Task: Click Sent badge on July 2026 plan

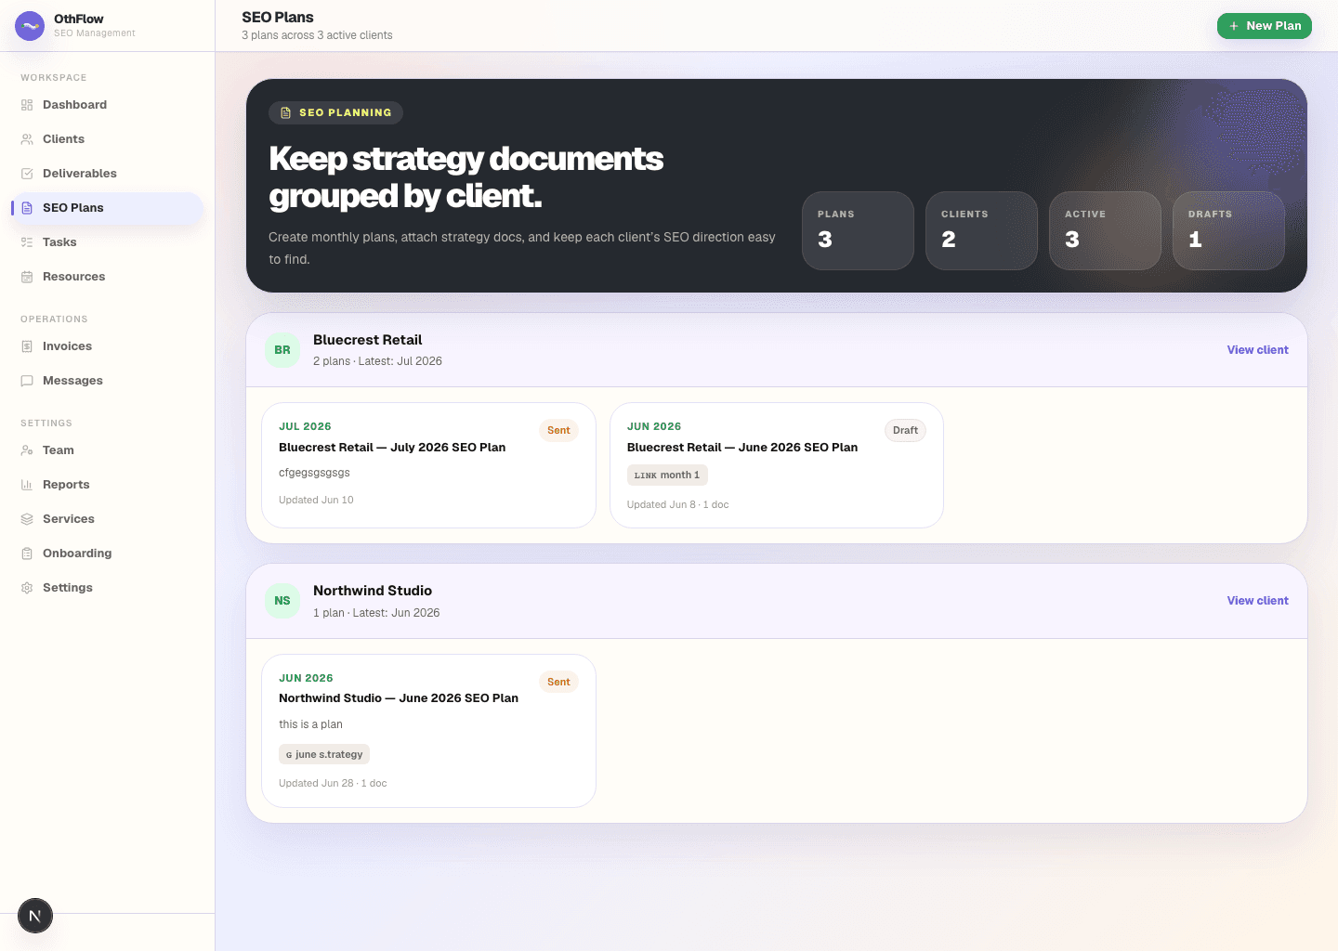Action: coord(558,430)
